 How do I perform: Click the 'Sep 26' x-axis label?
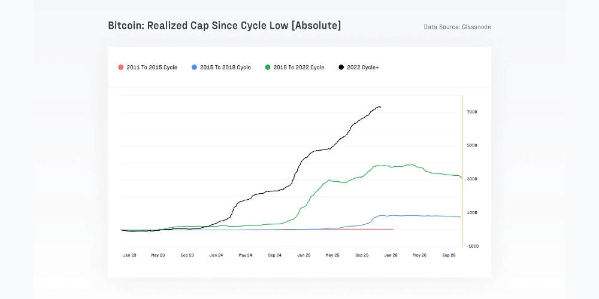coord(450,255)
